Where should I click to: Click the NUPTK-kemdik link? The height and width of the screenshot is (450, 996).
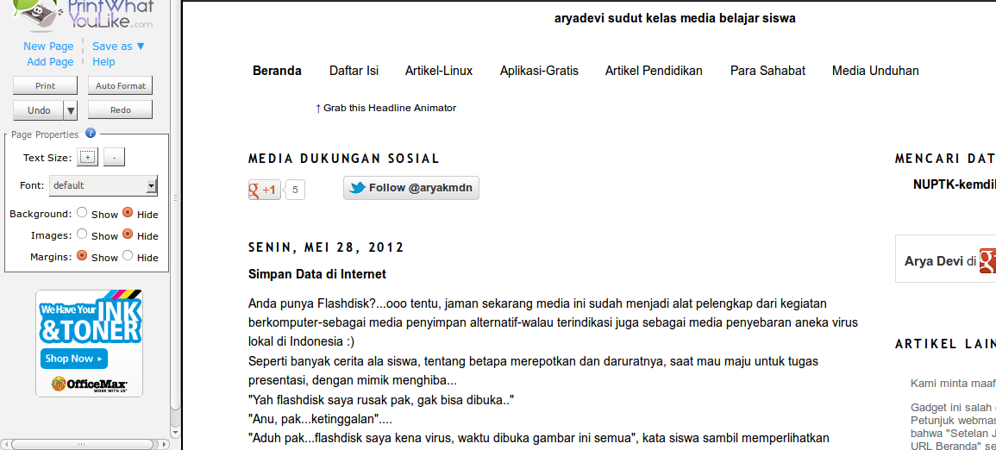click(954, 184)
